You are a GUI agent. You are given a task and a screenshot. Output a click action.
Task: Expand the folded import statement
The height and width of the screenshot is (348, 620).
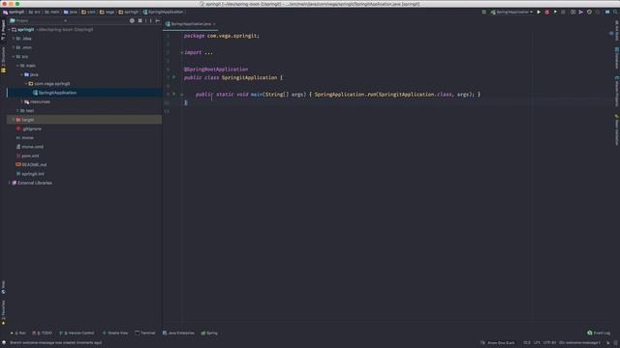(x=182, y=52)
